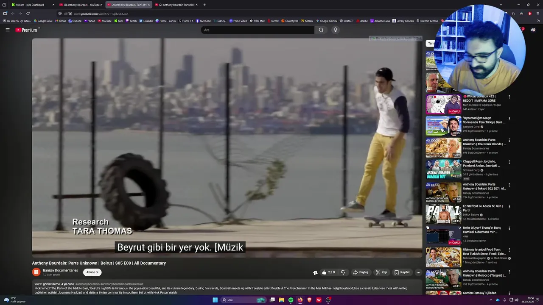Open Ultimate Istanbul Food Tour thumbnail
543x305 pixels.
[x=443, y=257]
